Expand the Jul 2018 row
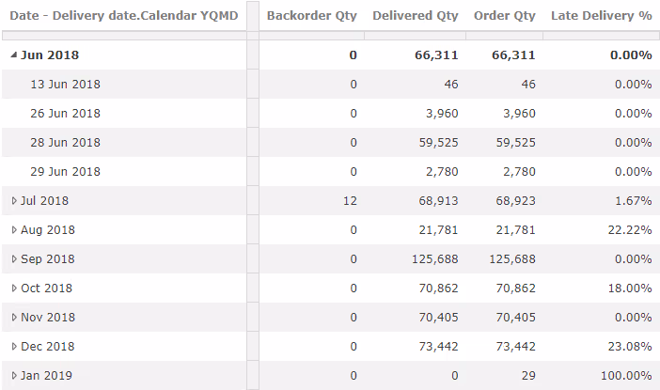 (x=13, y=200)
